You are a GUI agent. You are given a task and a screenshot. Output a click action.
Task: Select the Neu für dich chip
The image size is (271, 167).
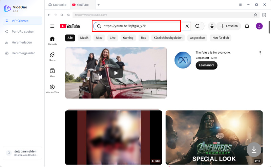[221, 38]
